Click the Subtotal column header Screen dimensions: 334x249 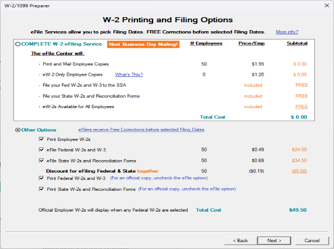(x=297, y=43)
